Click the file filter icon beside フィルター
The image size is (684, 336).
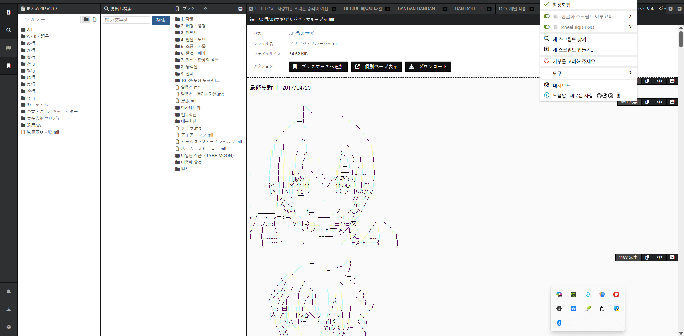point(95,20)
